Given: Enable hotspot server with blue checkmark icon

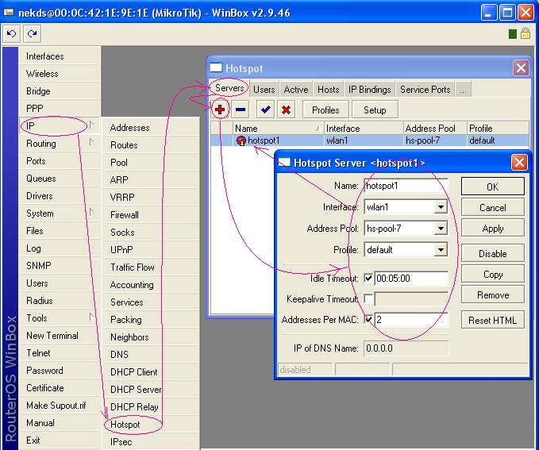Looking at the screenshot, I should coord(266,110).
